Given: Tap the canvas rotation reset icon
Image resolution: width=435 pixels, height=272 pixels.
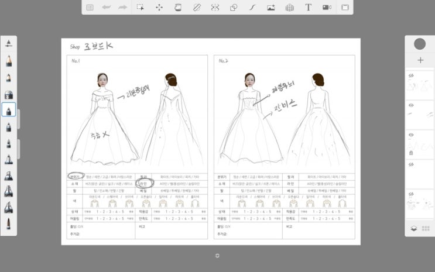Looking at the screenshot, I should point(217,256).
